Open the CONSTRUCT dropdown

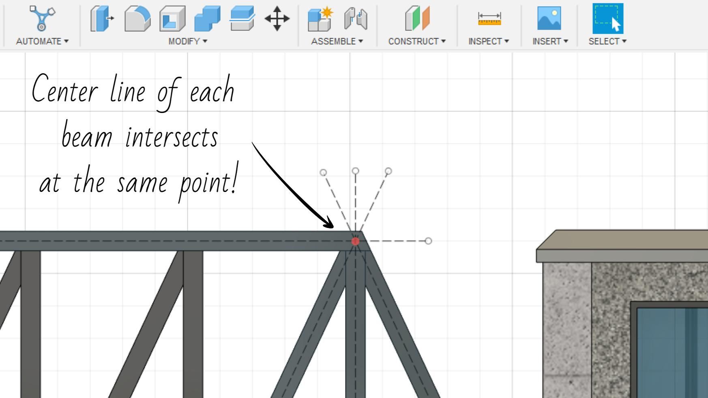[417, 40]
